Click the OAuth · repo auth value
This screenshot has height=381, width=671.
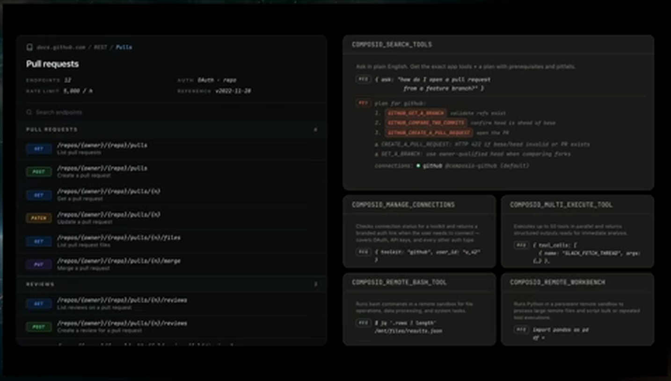point(217,80)
